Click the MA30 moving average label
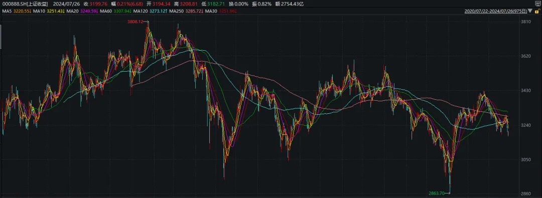 click(211, 11)
